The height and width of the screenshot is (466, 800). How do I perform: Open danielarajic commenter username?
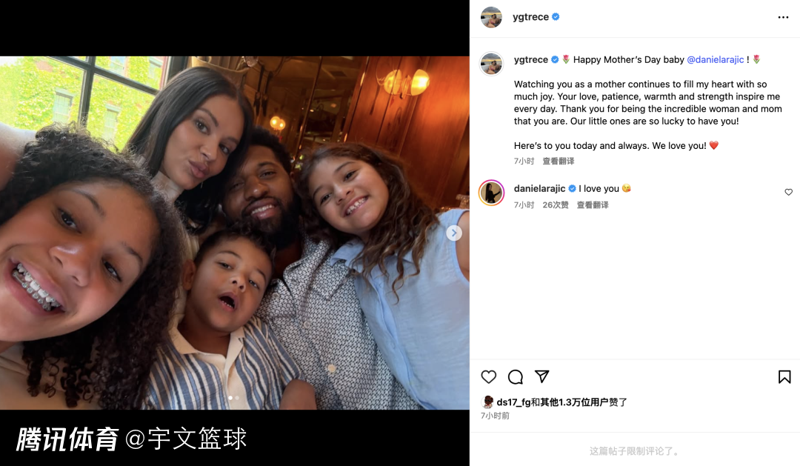point(539,188)
